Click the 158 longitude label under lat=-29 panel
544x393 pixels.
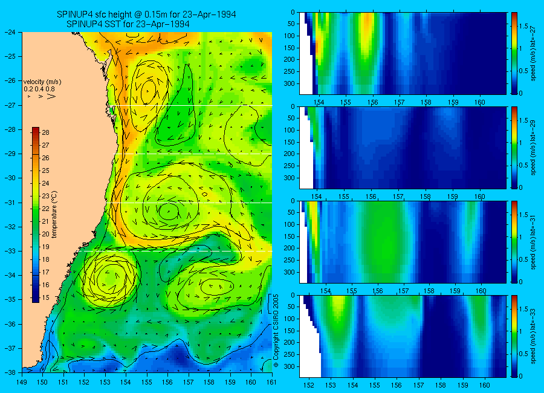click(426, 197)
